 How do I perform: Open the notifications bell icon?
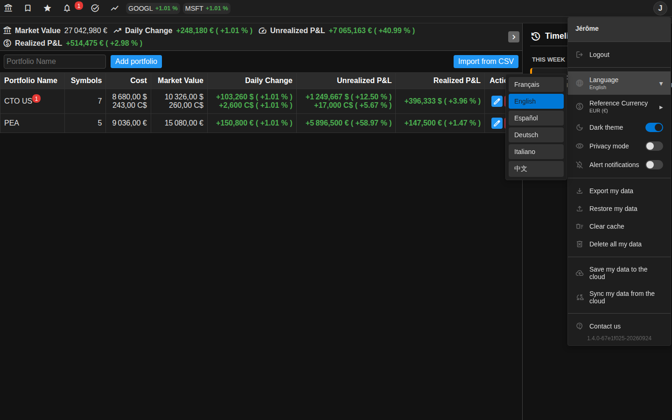(67, 8)
